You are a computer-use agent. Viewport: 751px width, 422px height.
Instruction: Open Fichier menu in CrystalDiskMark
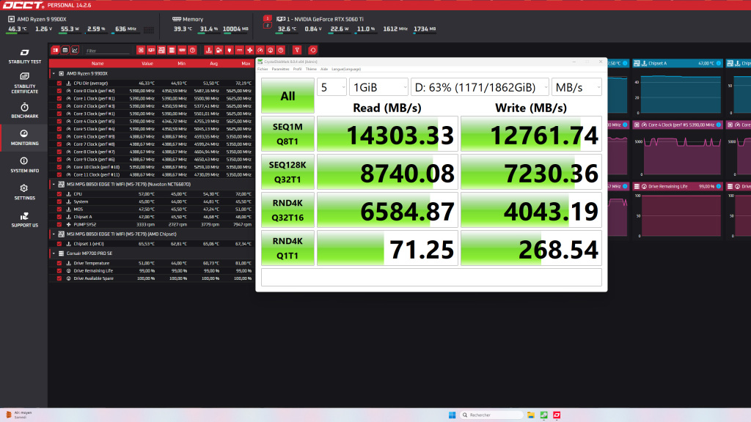[263, 70]
